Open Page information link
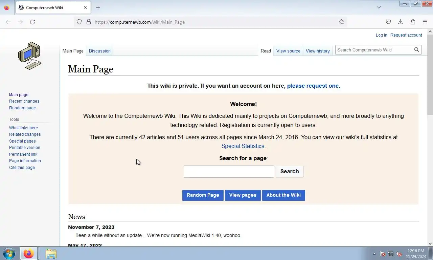 tap(25, 161)
